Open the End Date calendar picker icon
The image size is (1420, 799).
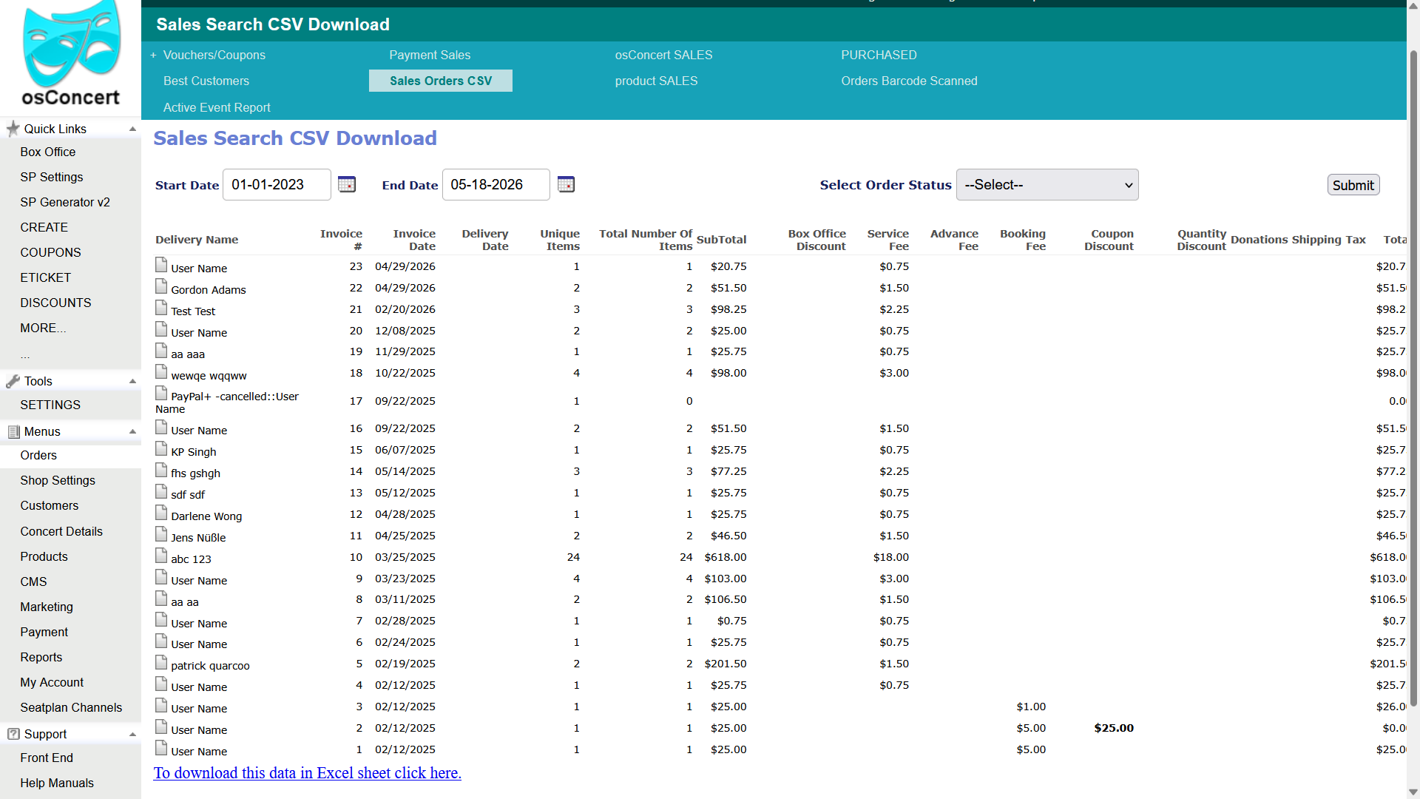566,184
